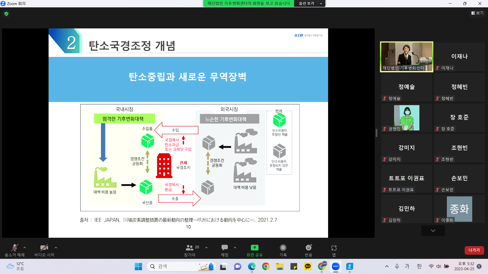Viewport: 488px width, 274px height.
Task: Open microphone tray icon
Action: [x=397, y=266]
